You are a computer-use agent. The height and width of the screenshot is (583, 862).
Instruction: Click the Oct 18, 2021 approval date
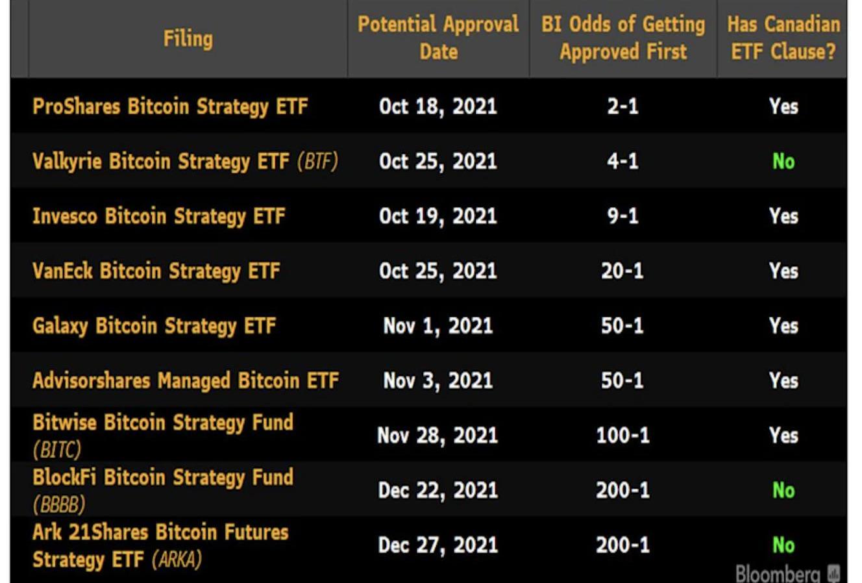coord(438,106)
